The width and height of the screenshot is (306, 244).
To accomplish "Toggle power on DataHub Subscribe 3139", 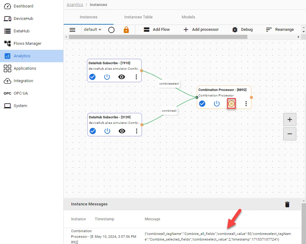I will [x=107, y=131].
